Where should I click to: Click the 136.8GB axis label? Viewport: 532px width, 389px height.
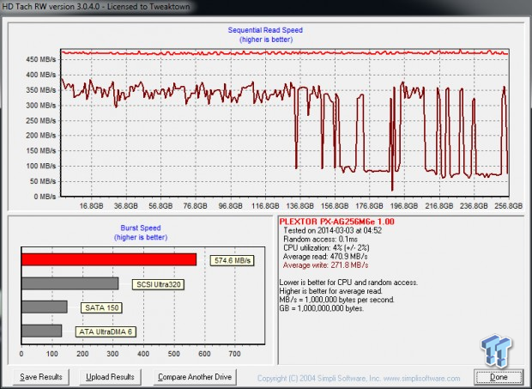[300, 206]
